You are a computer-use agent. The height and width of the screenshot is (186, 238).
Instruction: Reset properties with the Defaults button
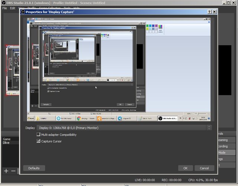[34, 168]
